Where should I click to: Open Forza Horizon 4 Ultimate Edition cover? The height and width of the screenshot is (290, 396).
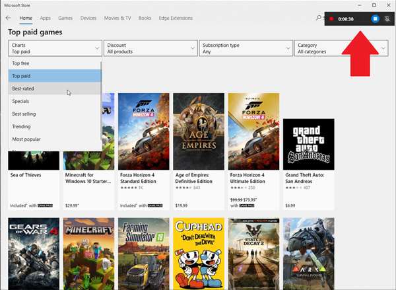(x=253, y=131)
